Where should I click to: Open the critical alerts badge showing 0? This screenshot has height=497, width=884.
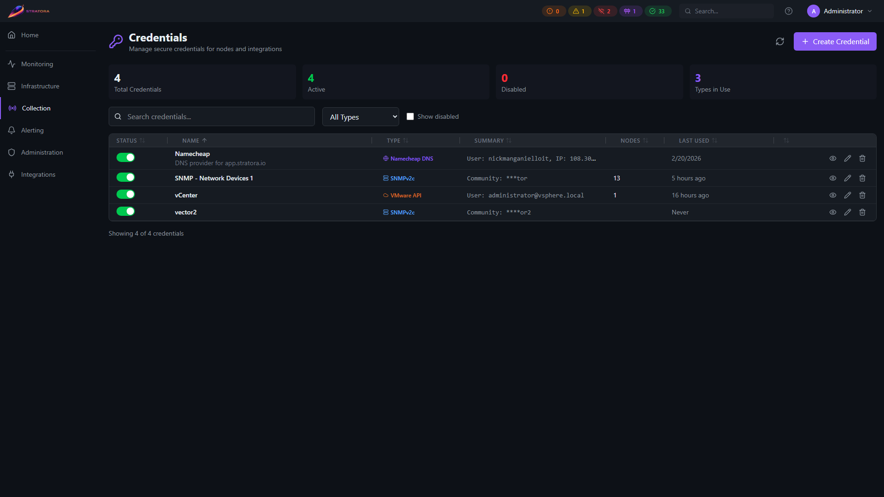pos(553,11)
